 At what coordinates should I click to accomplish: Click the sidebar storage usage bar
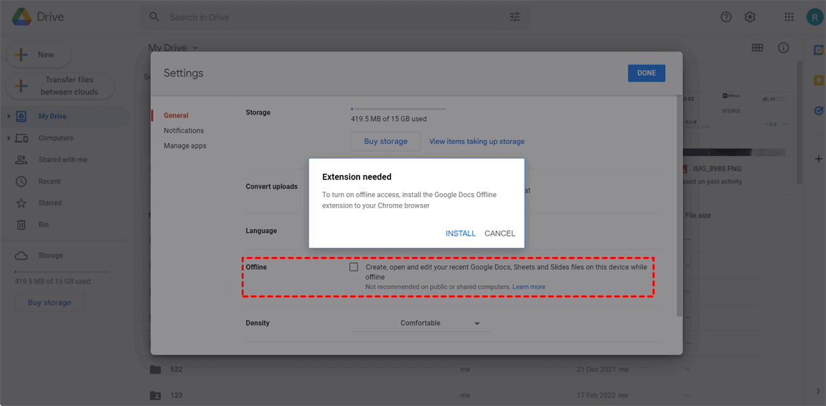coord(62,272)
